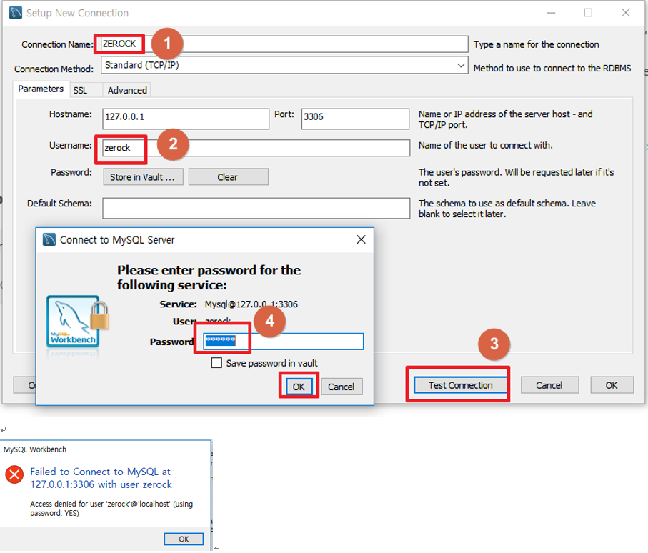Click the dolphin icon in Connect to MySQL Server title
648x553 pixels.
pos(49,240)
